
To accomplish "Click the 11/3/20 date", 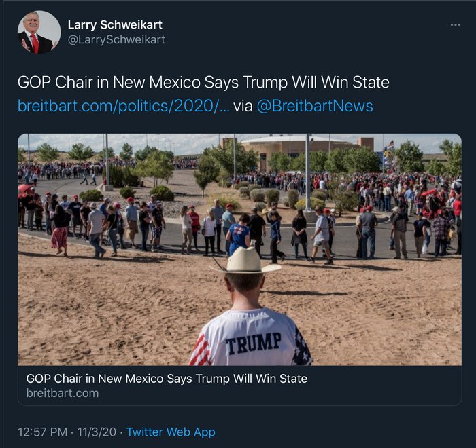I will pos(97,432).
